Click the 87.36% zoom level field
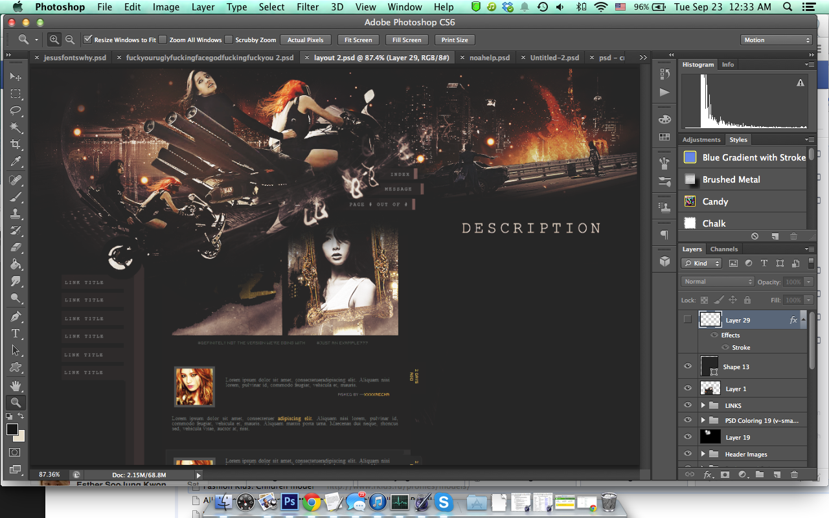This screenshot has width=829, height=518. coord(50,475)
